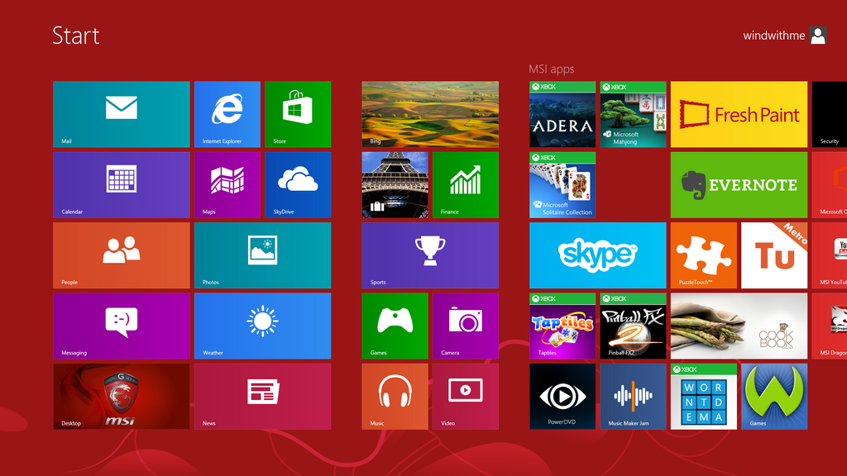847x476 pixels.
Task: Launch Microsoft Solitaire Collection tile
Action: (562, 185)
